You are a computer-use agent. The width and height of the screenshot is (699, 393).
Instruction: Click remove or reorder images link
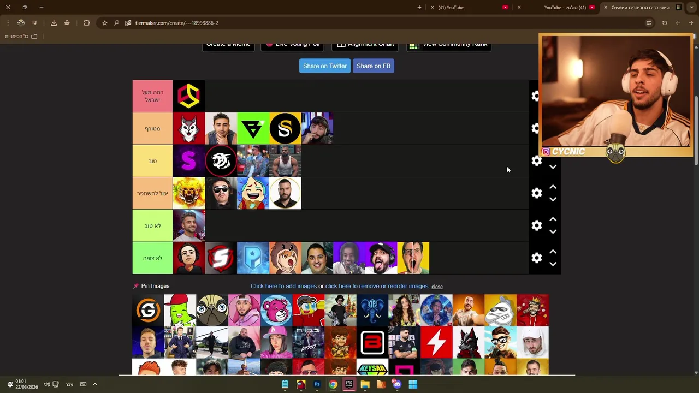[x=377, y=286]
